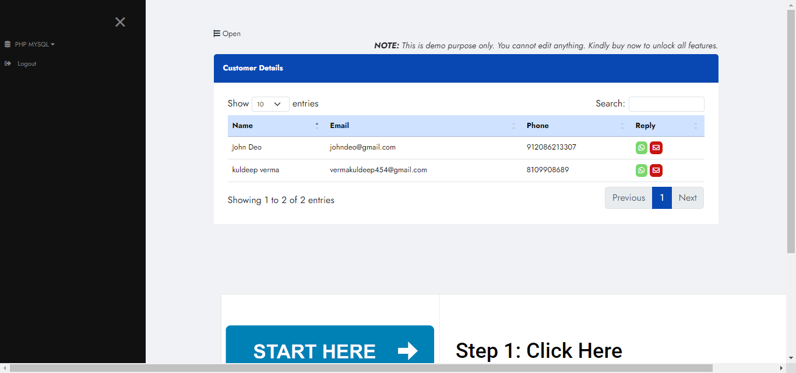
Task: Click the email reply icon for John Deo
Action: pyautogui.click(x=656, y=148)
